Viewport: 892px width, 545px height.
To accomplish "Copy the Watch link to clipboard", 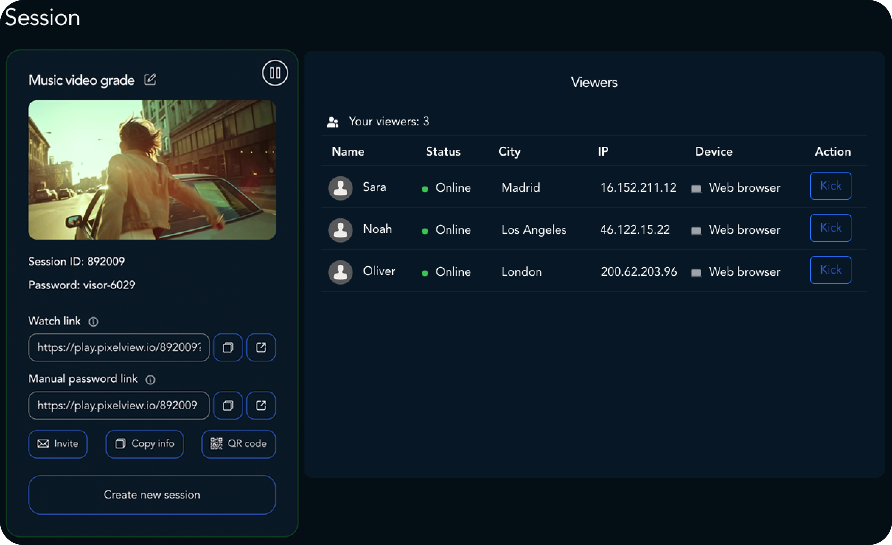I will (228, 348).
